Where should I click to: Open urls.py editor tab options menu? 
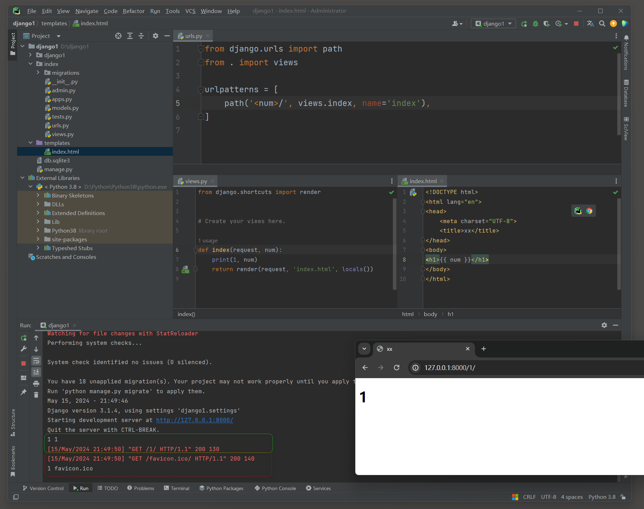pyautogui.click(x=616, y=36)
